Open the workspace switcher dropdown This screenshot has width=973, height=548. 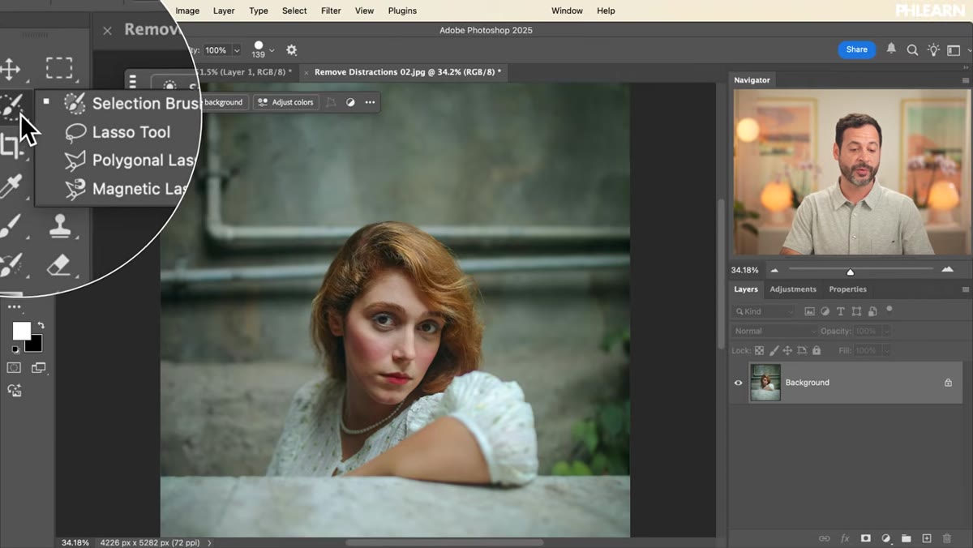click(958, 50)
